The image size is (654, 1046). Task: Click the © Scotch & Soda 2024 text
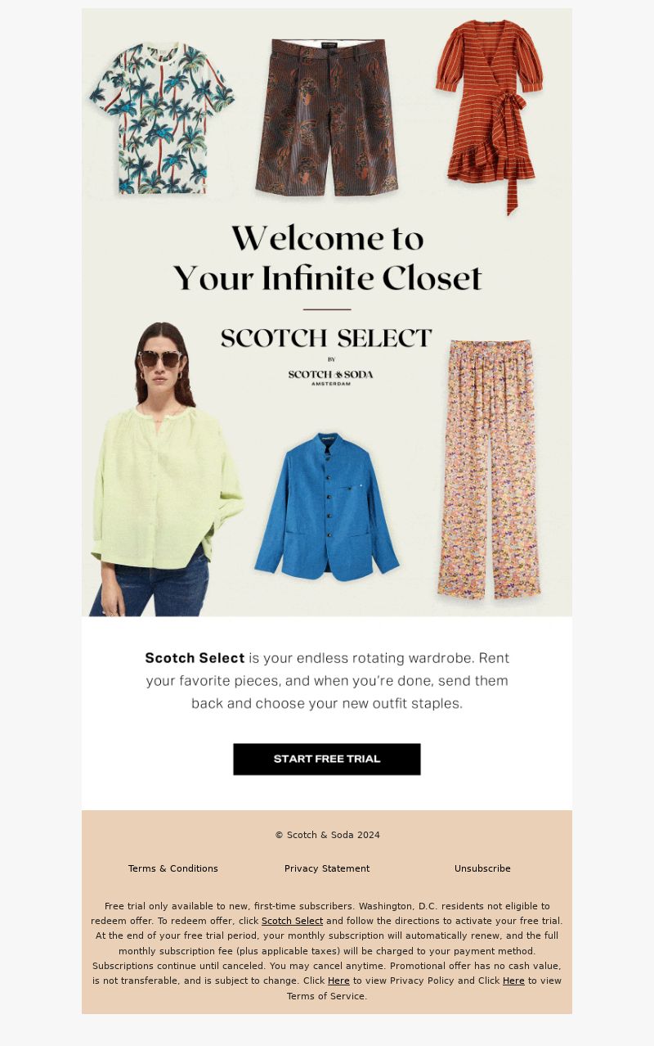(x=327, y=835)
